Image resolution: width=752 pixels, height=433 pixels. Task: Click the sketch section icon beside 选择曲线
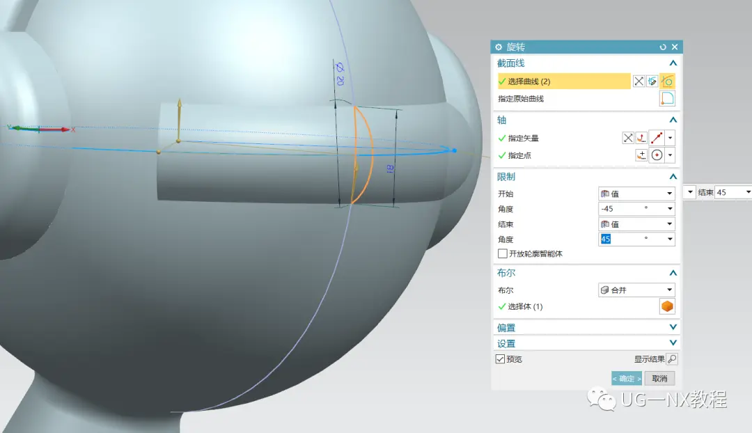pyautogui.click(x=652, y=81)
